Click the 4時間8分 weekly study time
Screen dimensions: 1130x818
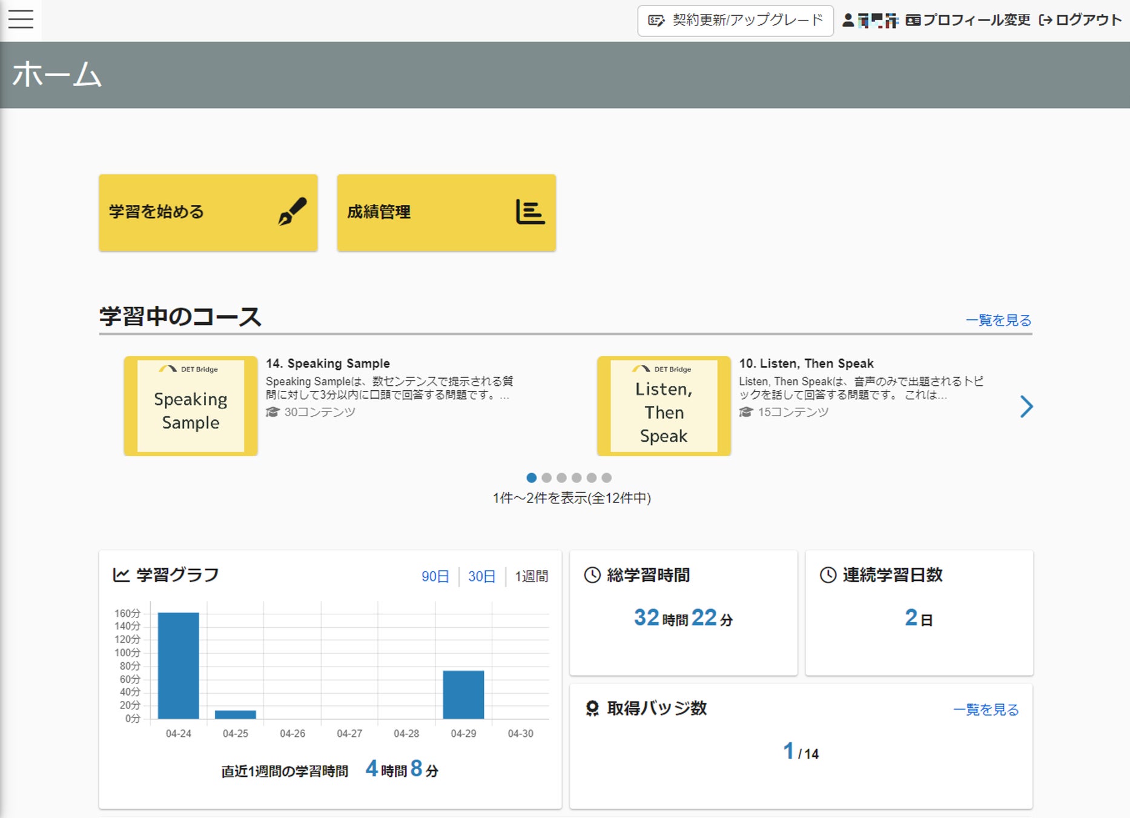[402, 770]
